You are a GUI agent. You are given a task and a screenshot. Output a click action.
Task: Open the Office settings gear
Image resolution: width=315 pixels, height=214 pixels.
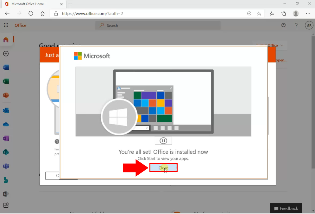click(283, 25)
